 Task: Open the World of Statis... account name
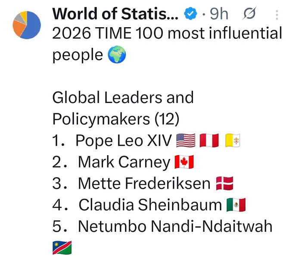pyautogui.click(x=115, y=14)
